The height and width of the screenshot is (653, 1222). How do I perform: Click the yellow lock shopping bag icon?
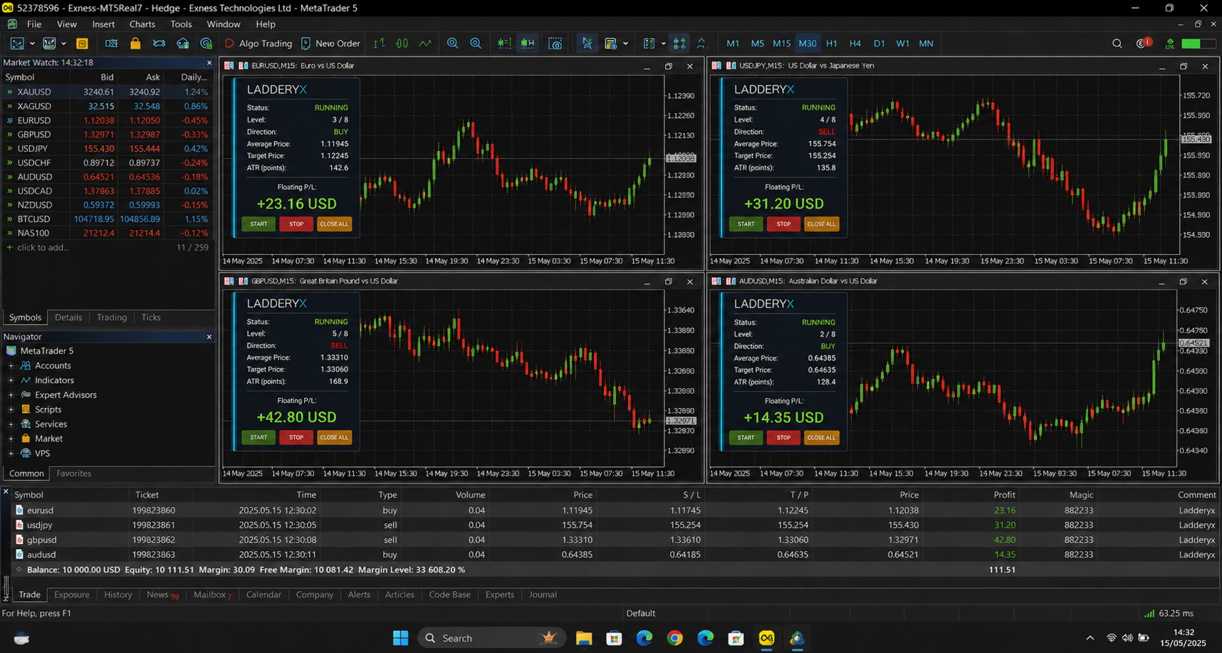tap(135, 43)
